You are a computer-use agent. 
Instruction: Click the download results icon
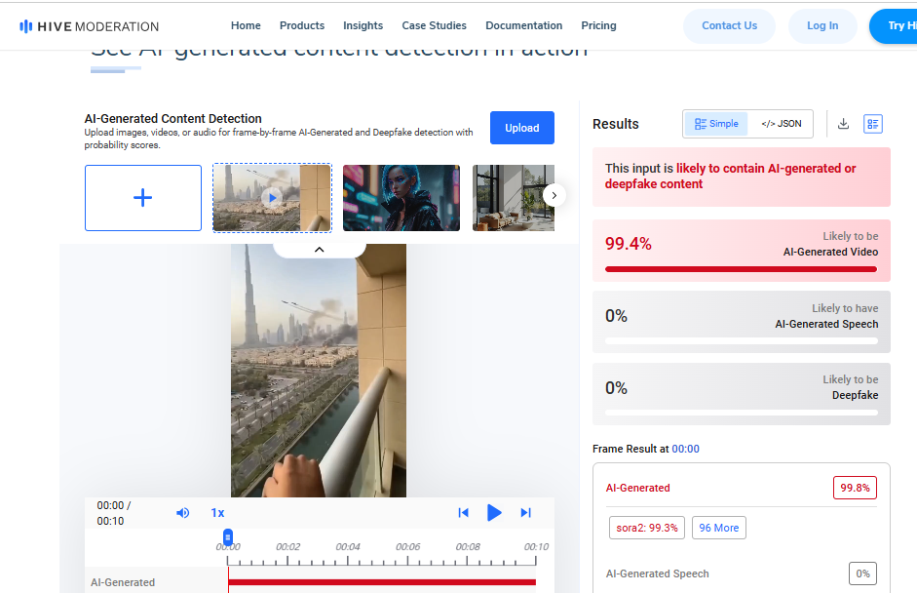pyautogui.click(x=844, y=124)
